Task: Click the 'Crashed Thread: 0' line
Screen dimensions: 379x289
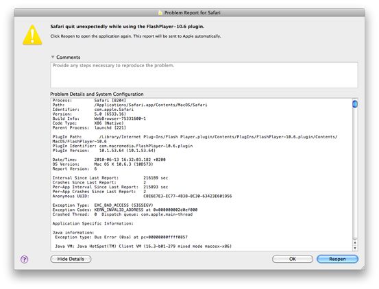Action: point(123,214)
